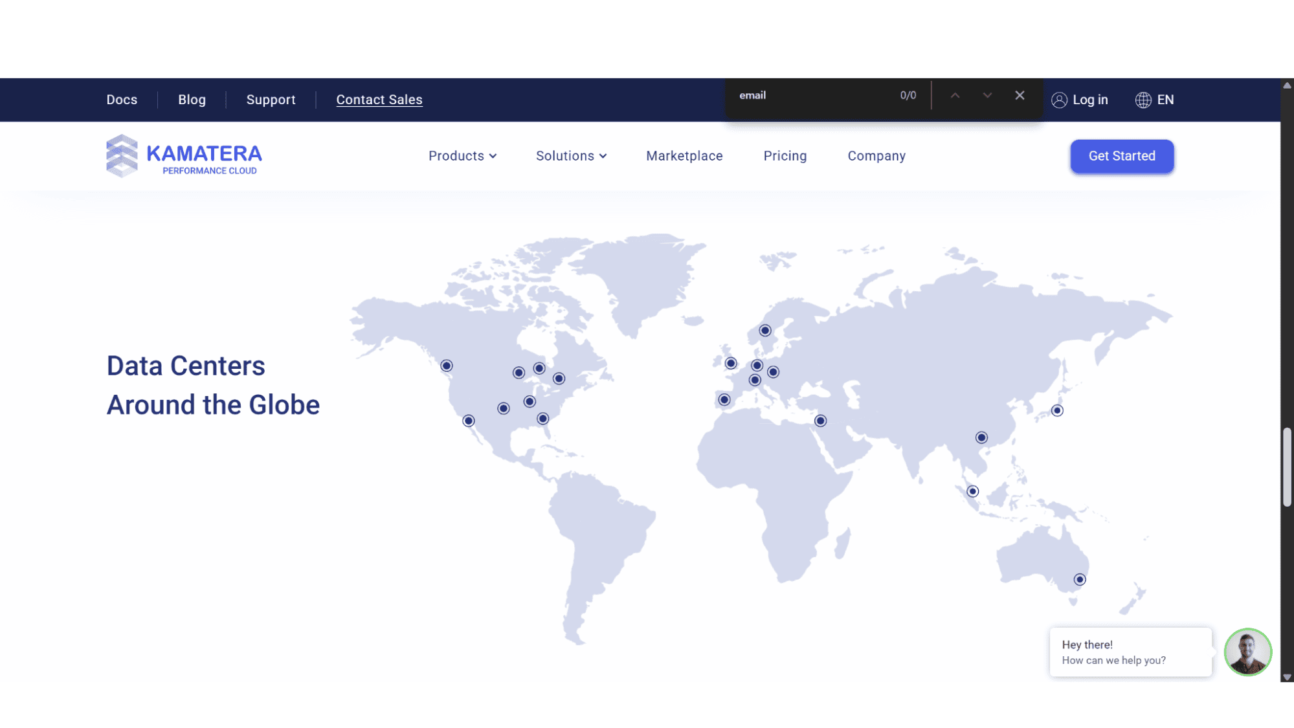This screenshot has width=1294, height=728.
Task: Go to the homepage via the Kamatera logo
Action: pos(184,156)
